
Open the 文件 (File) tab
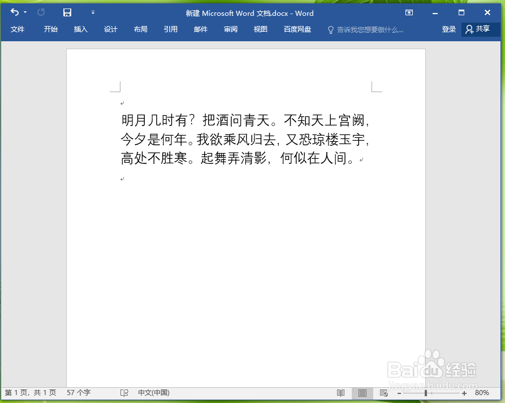18,29
